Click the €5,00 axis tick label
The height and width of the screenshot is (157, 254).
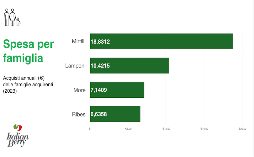click(x=128, y=128)
